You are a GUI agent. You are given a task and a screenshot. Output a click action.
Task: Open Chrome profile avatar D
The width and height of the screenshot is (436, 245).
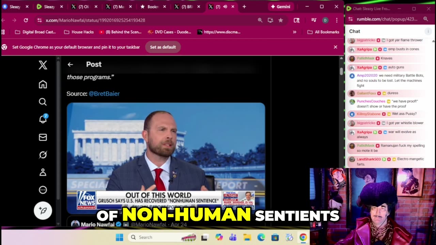click(325, 20)
